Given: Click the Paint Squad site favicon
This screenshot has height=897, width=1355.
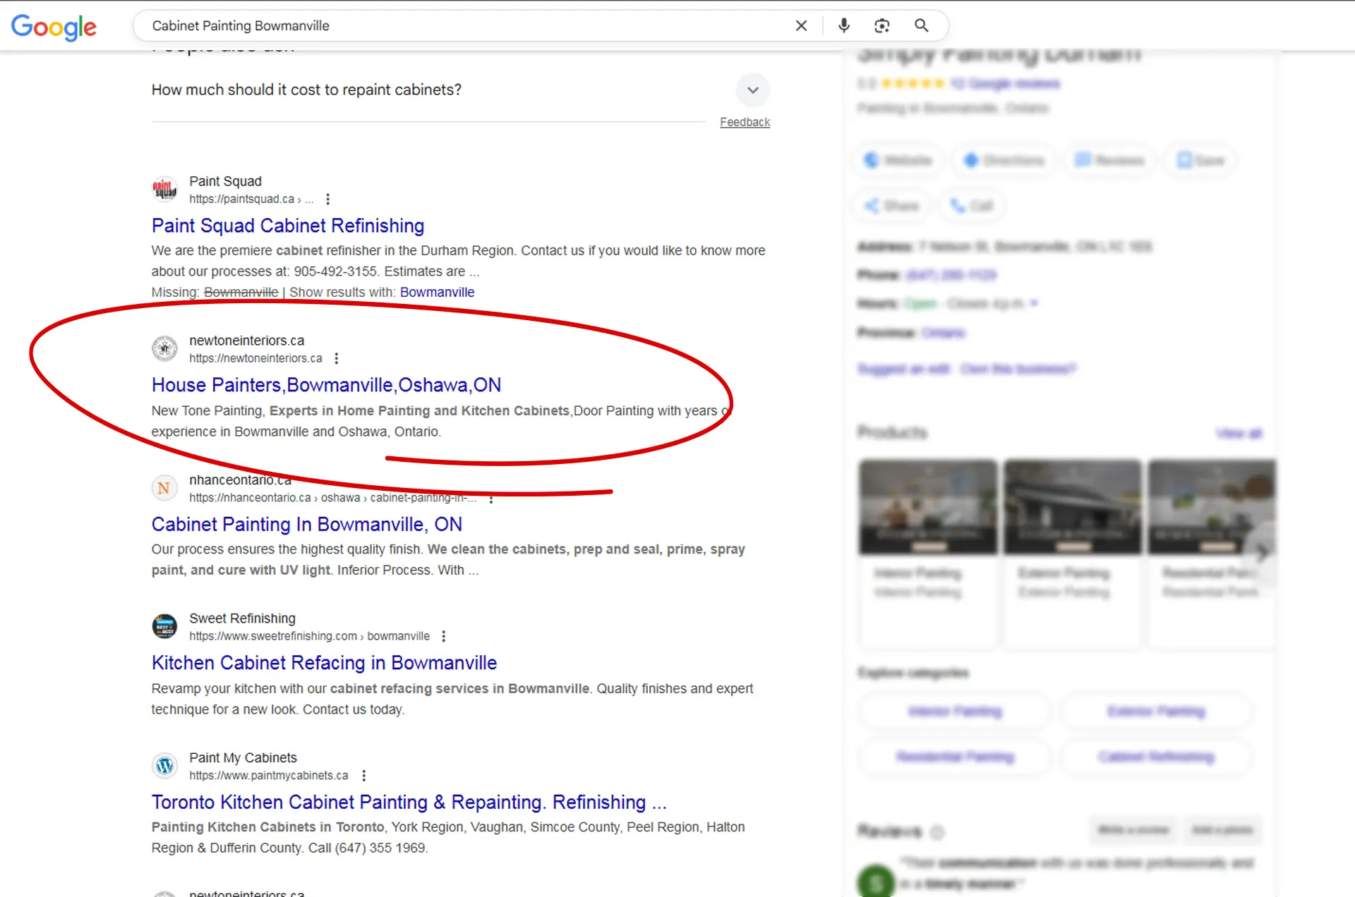Looking at the screenshot, I should click(164, 189).
